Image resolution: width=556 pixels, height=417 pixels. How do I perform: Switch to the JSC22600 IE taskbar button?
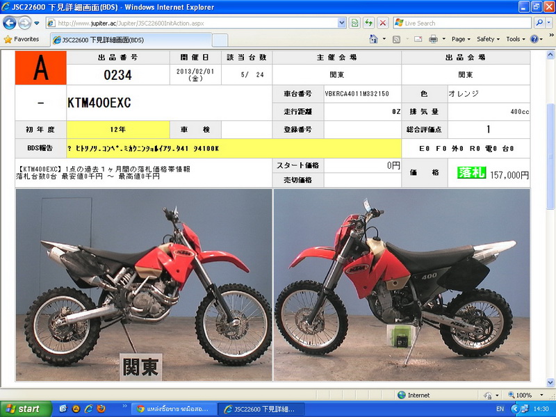click(261, 409)
